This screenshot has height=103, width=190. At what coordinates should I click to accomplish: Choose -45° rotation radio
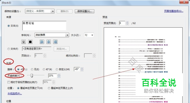pos(18,69)
